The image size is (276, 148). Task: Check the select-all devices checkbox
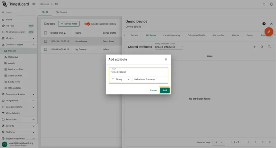[46, 33]
